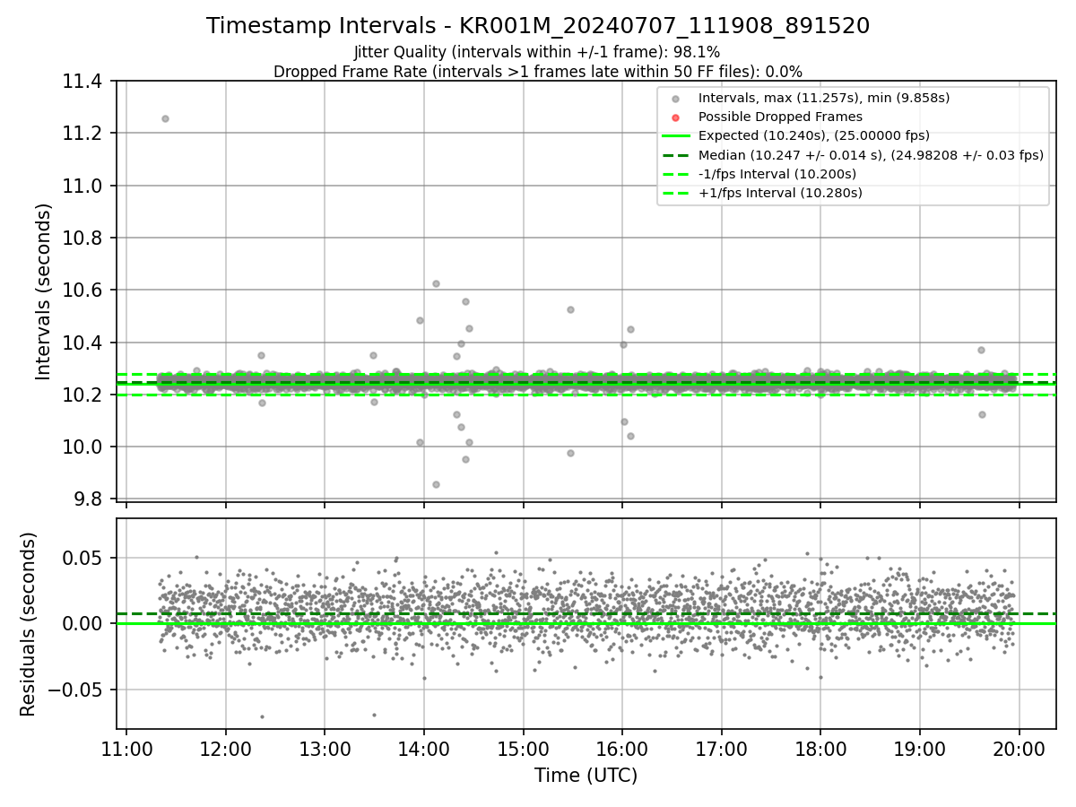
Task: Click legend entry '+1/fps Interval (10.280s)'
Action: [x=780, y=193]
